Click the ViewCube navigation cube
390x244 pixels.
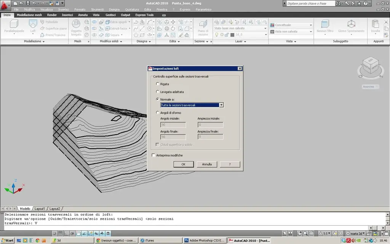pos(371,65)
